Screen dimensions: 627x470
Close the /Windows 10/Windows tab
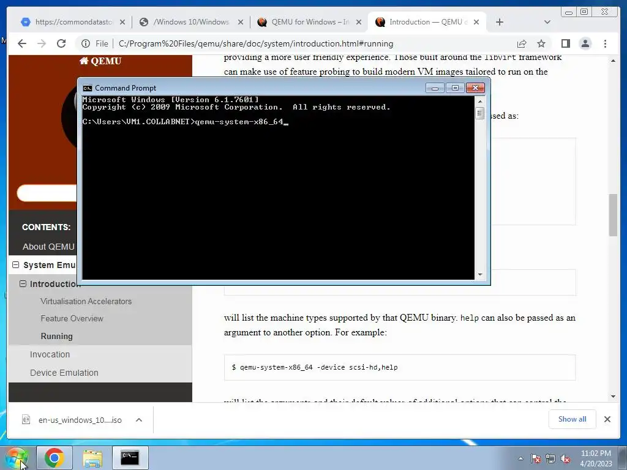click(240, 22)
